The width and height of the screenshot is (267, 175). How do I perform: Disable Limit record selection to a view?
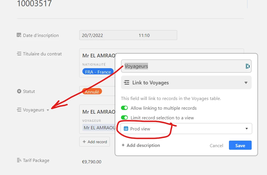coord(124,117)
